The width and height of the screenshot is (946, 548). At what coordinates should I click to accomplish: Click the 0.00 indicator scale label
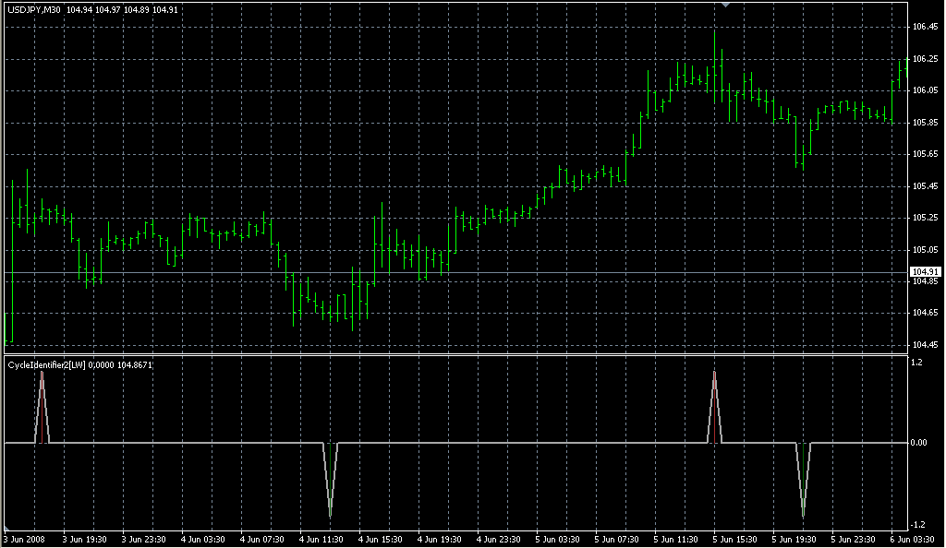[918, 443]
